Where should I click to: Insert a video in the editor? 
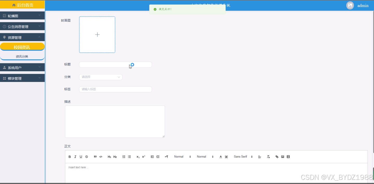coord(288,157)
